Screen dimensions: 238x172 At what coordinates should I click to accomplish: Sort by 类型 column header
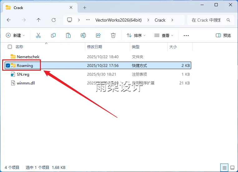pyautogui.click(x=136, y=47)
